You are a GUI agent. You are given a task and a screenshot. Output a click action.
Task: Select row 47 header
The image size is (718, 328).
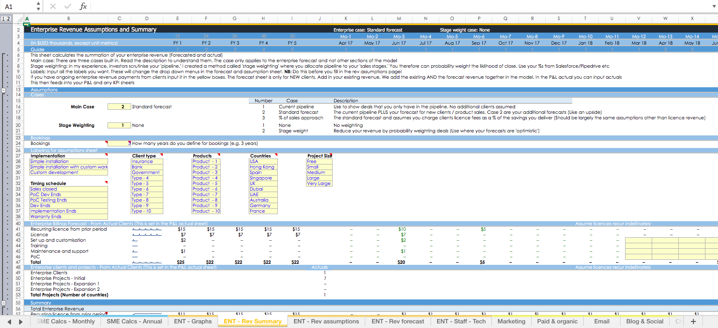(x=18, y=262)
